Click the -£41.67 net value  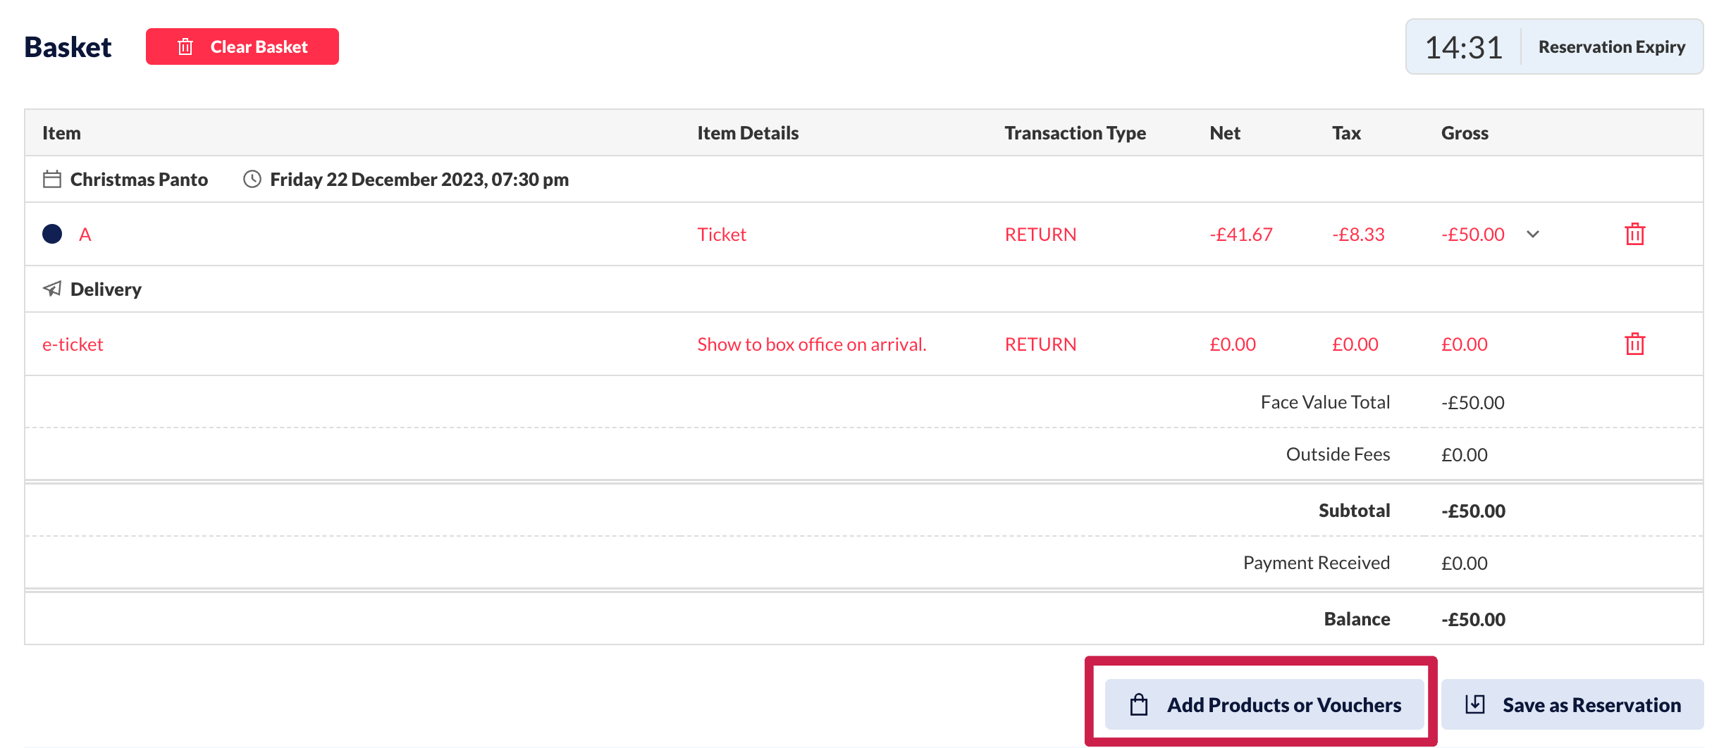click(1241, 235)
